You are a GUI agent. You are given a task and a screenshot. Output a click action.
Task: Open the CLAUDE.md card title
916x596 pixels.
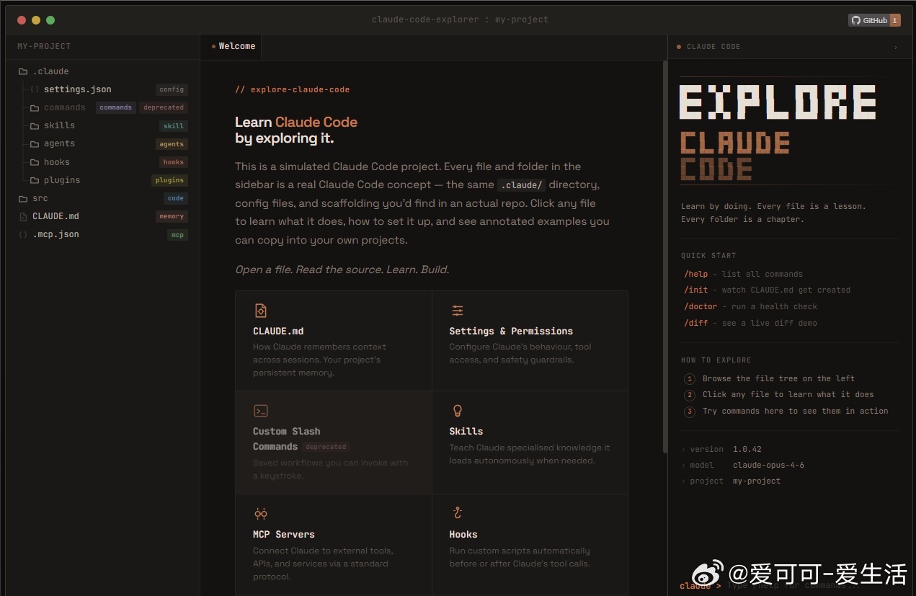pos(278,331)
